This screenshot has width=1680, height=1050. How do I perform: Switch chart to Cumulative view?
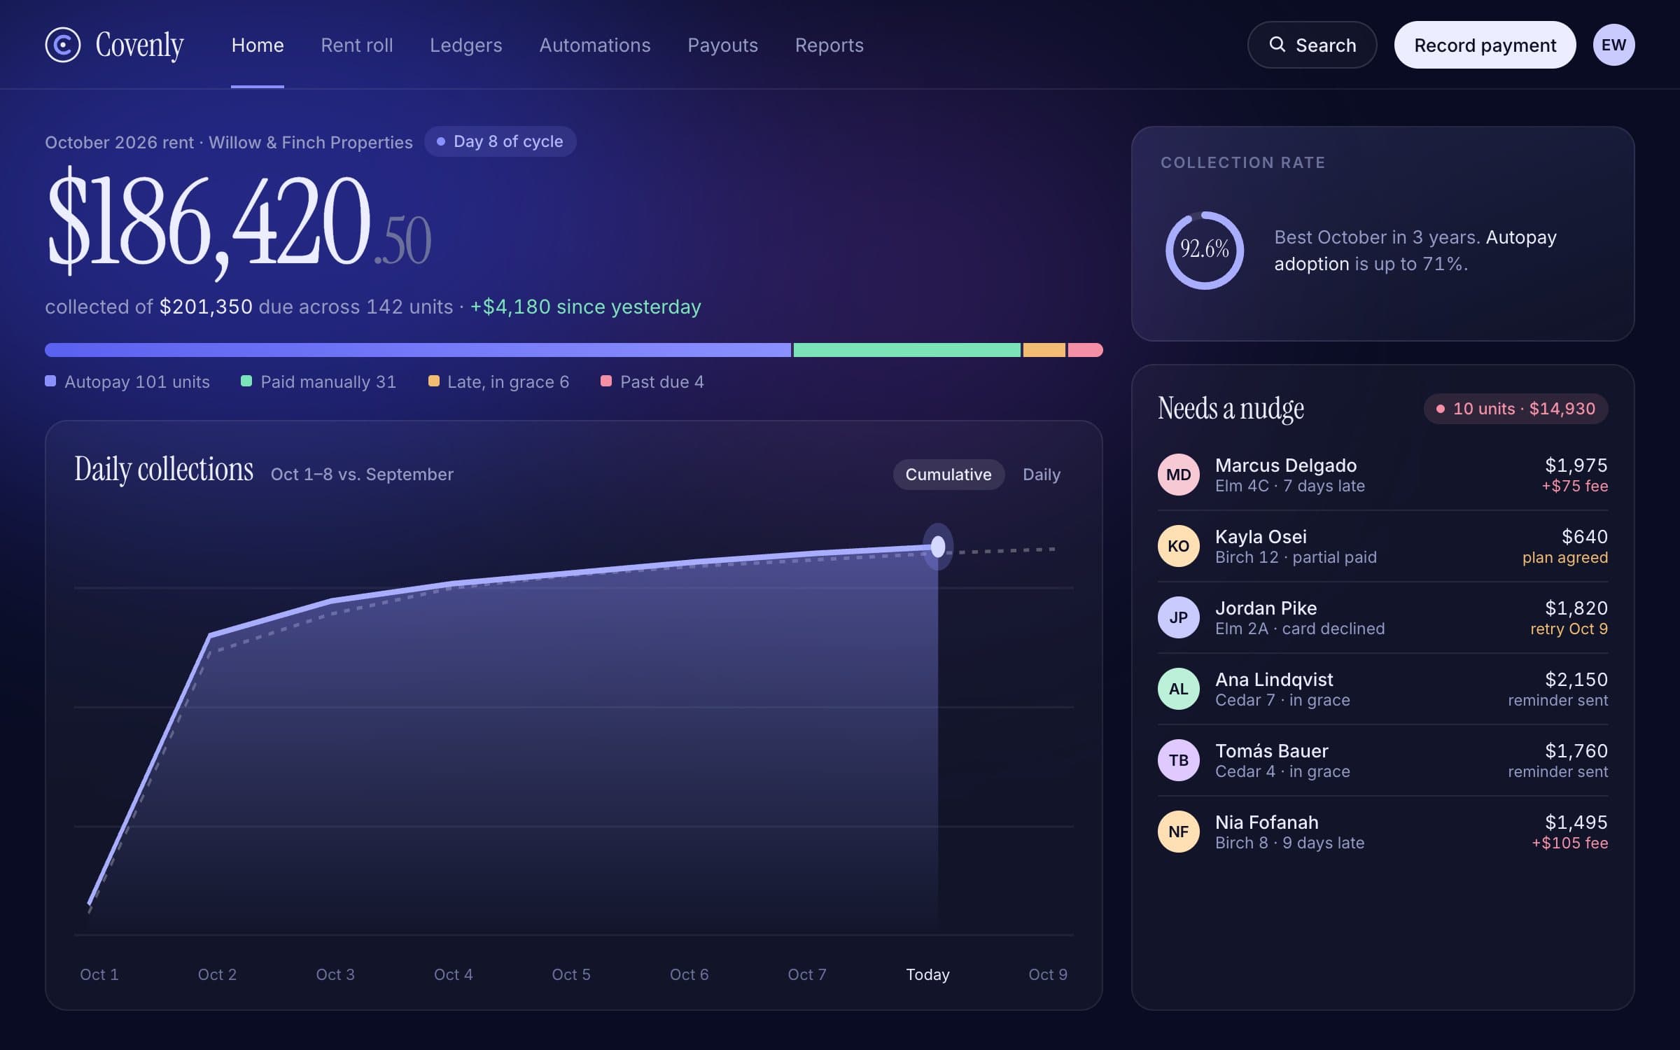[x=948, y=475]
